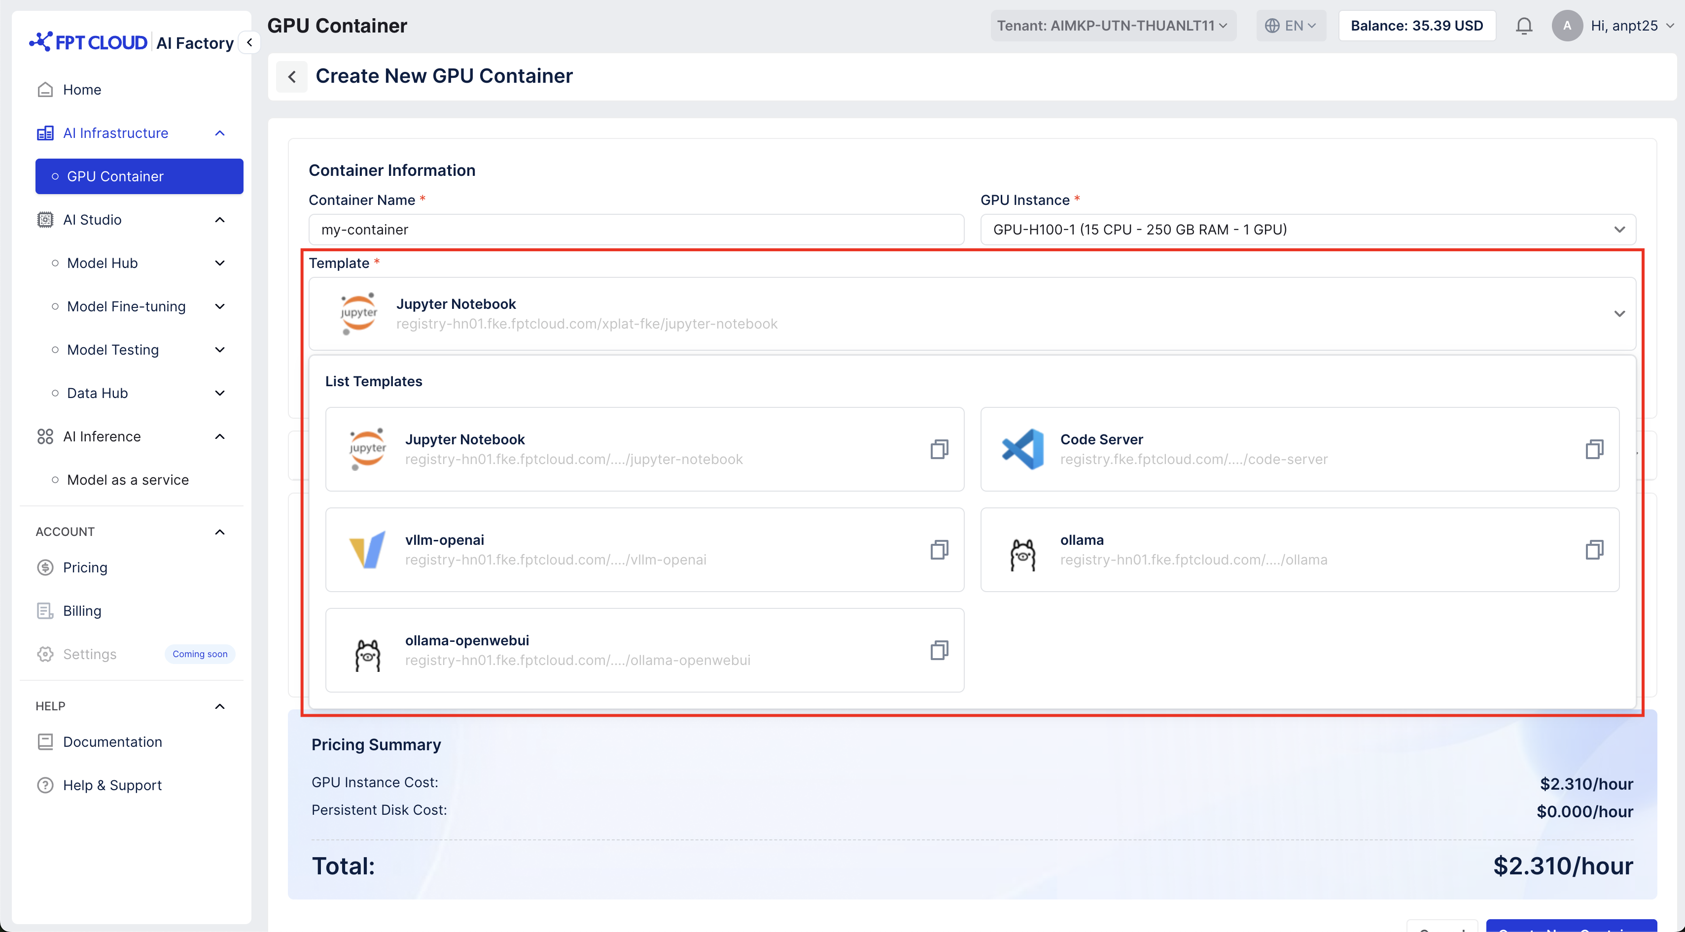This screenshot has width=1685, height=932.
Task: Click the Pricing dollar icon
Action: (x=45, y=567)
